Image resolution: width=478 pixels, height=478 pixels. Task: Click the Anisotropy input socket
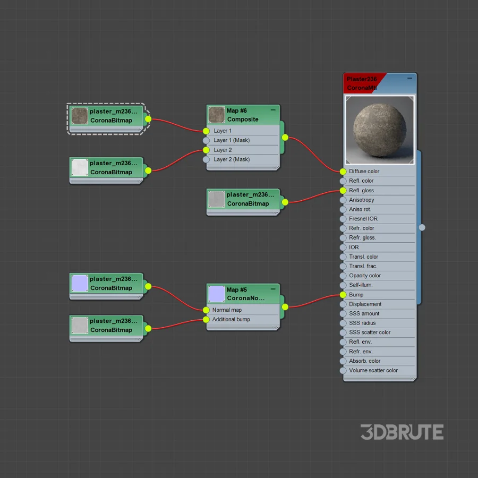tap(343, 200)
